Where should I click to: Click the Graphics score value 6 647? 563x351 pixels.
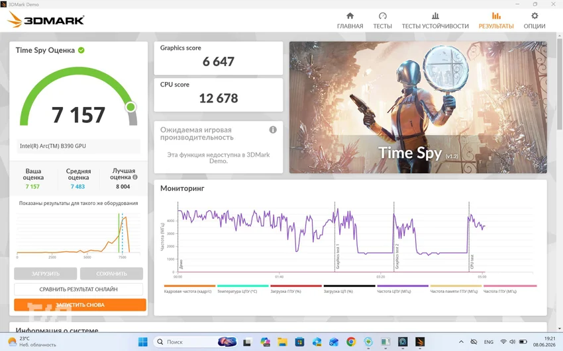219,61
